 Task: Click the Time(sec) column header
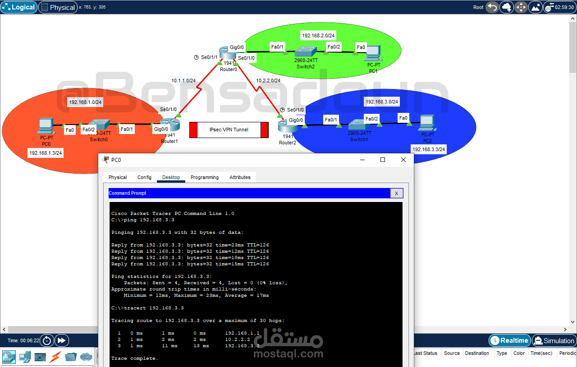click(x=541, y=353)
